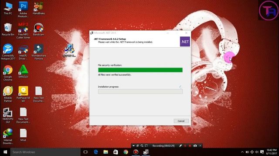Close the Bandicam recording bar

point(200,146)
